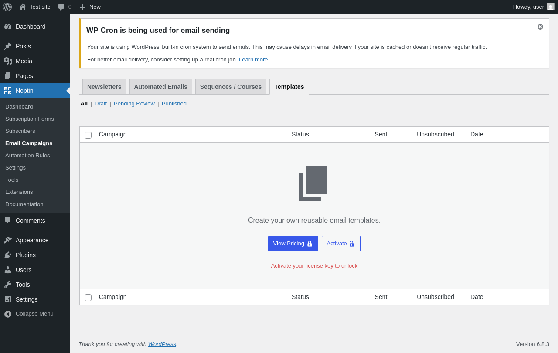The image size is (558, 353).
Task: Click the Comments speech bubble sidebar icon
Action: tap(8, 221)
